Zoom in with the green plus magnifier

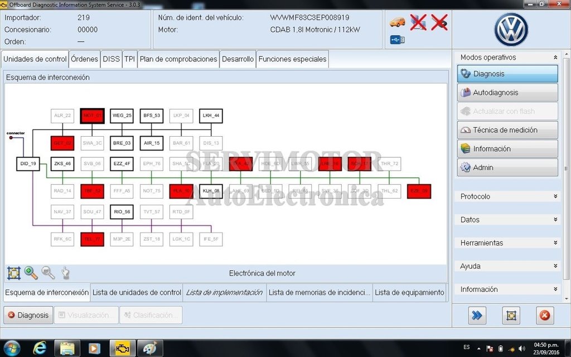point(31,273)
